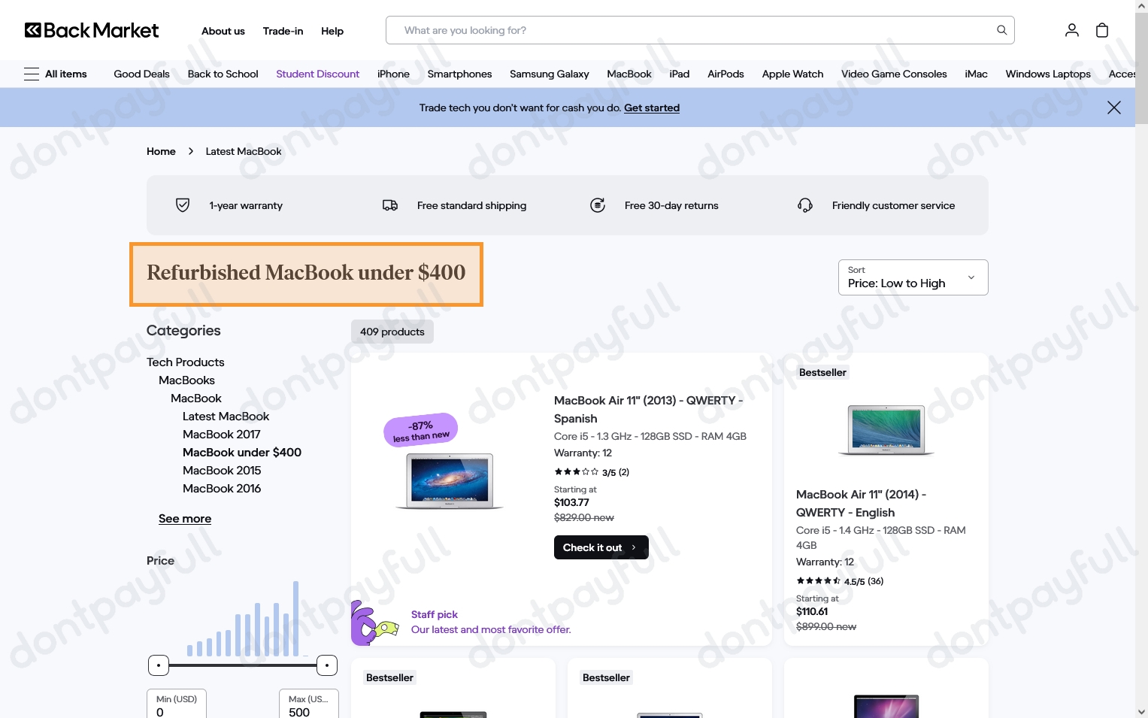Select the iPhone category

tap(393, 74)
